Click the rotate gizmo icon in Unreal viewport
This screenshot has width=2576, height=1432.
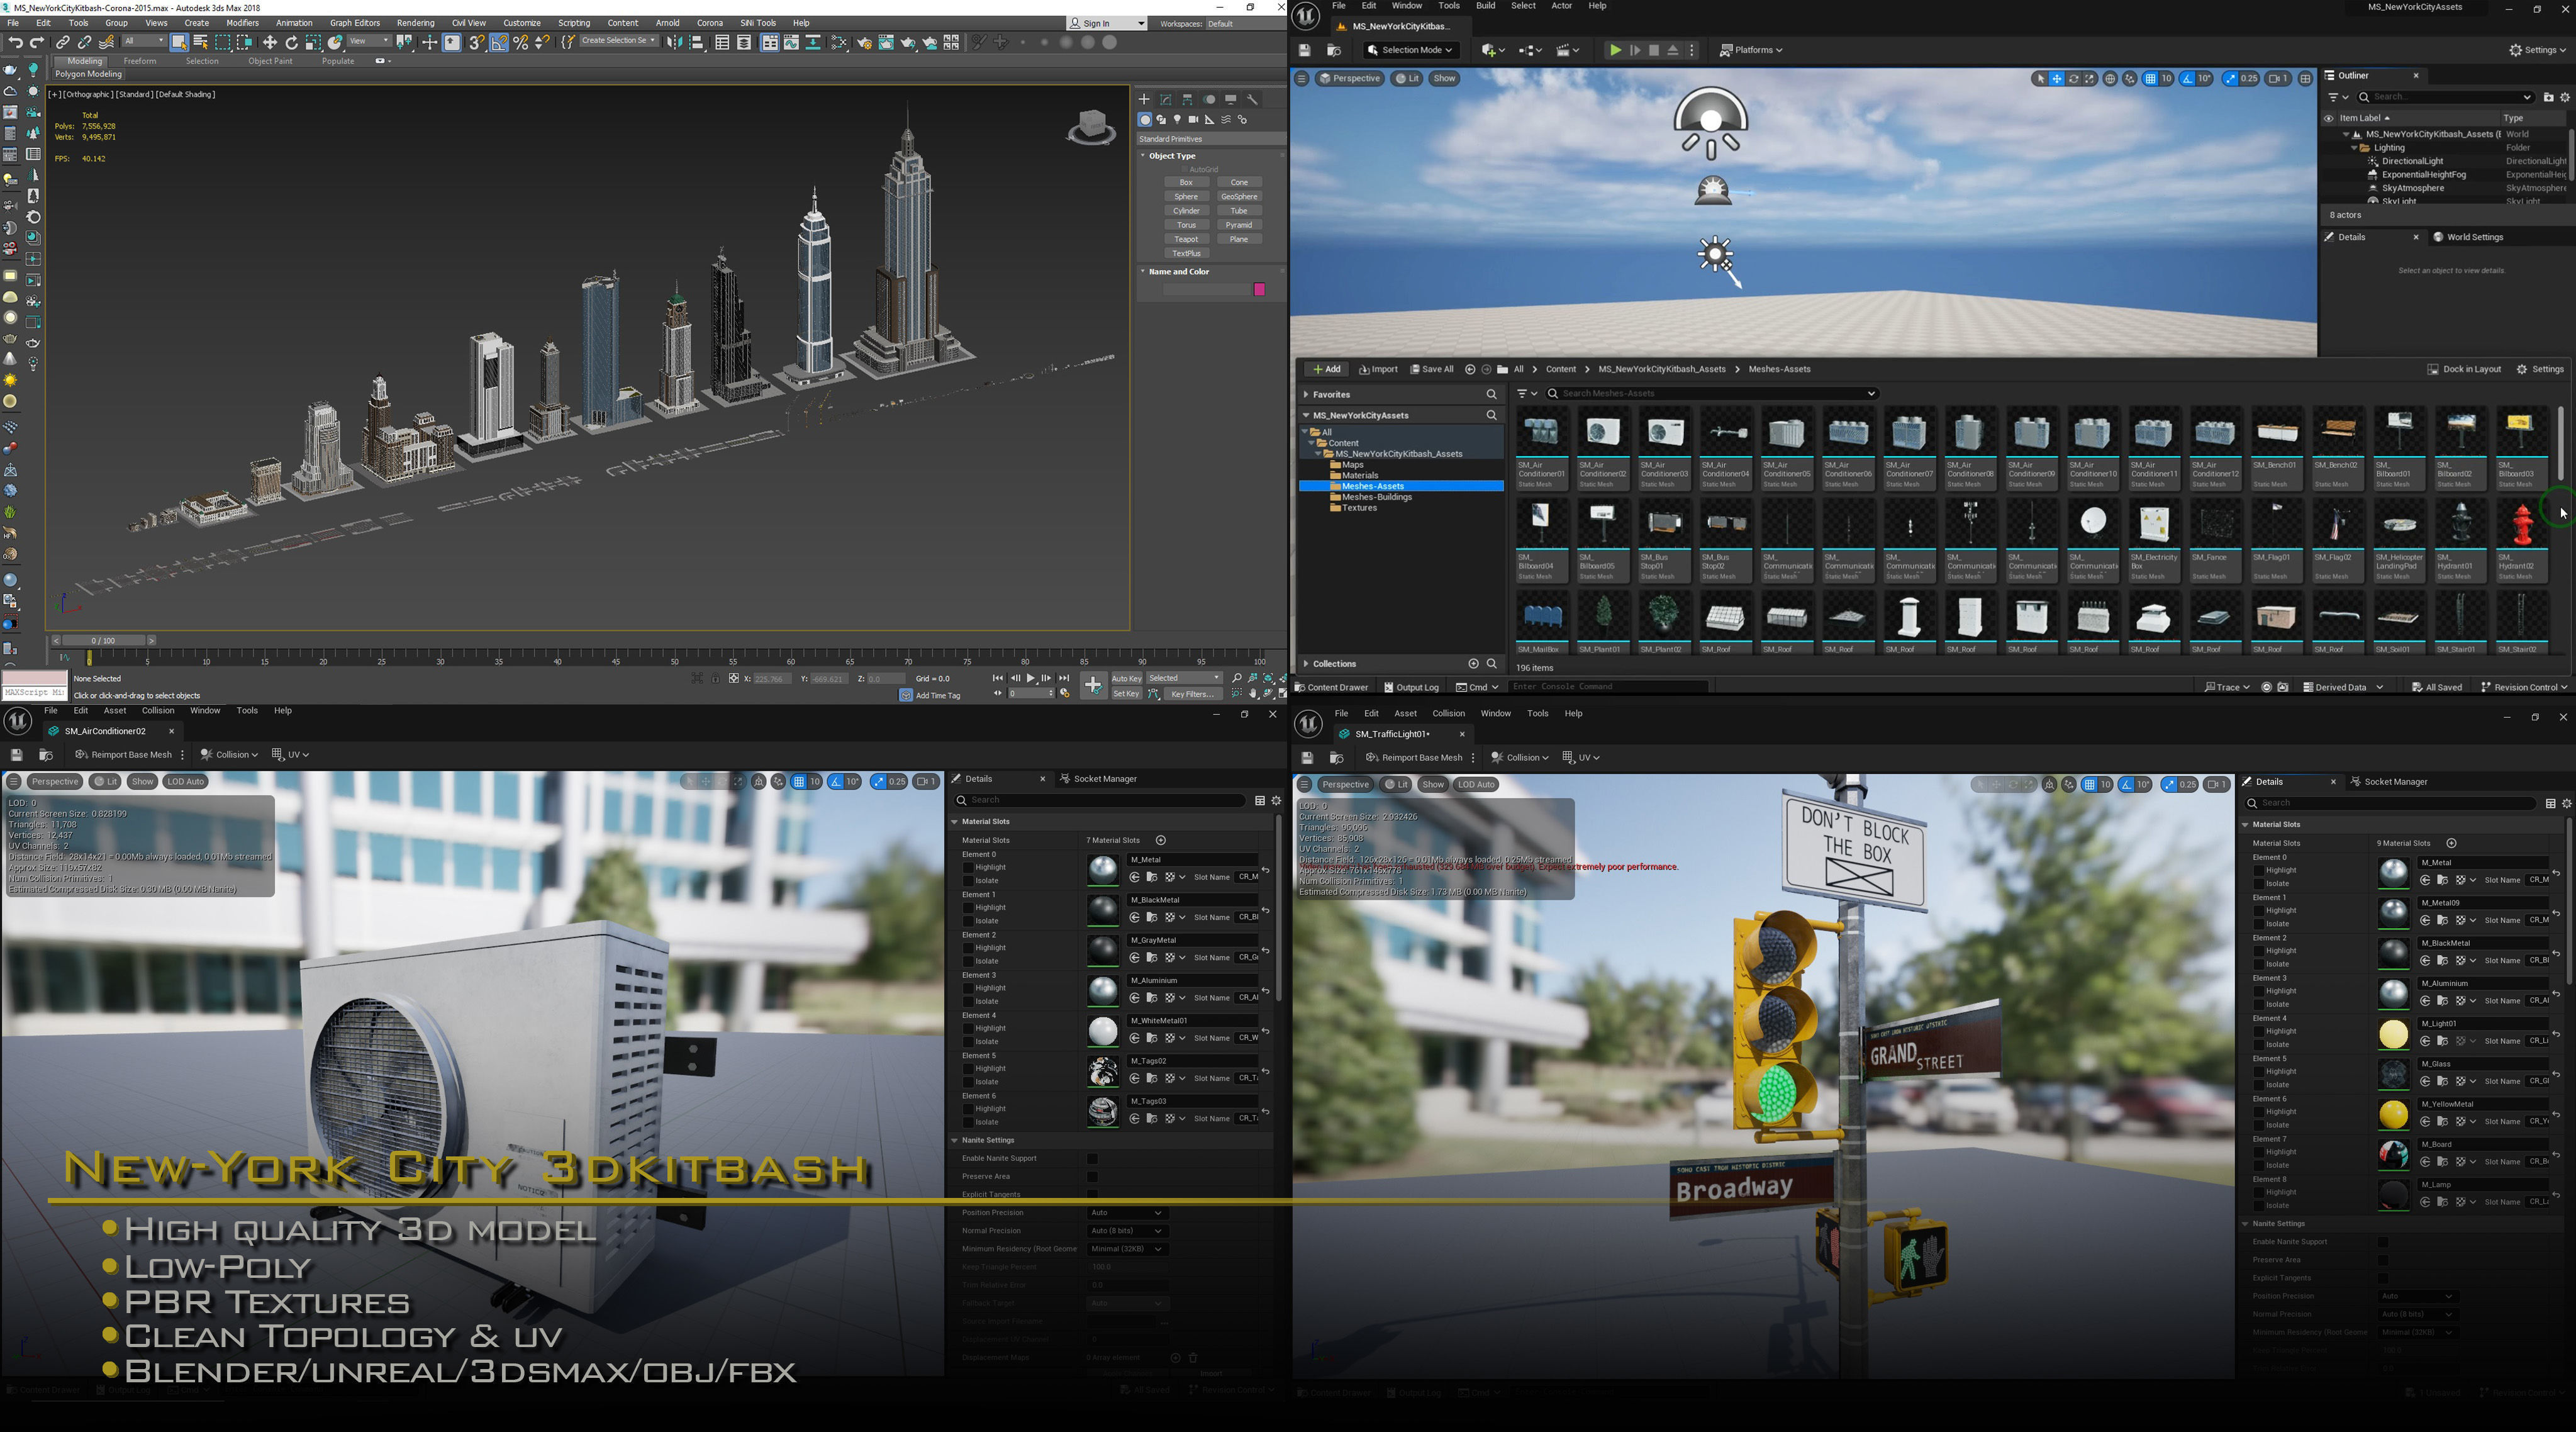(2073, 79)
